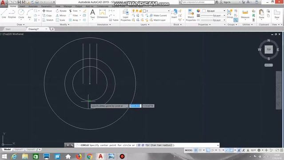Screen dimensions: 284x160
Task: Switch to the Start file tab
Action: pos(8,29)
